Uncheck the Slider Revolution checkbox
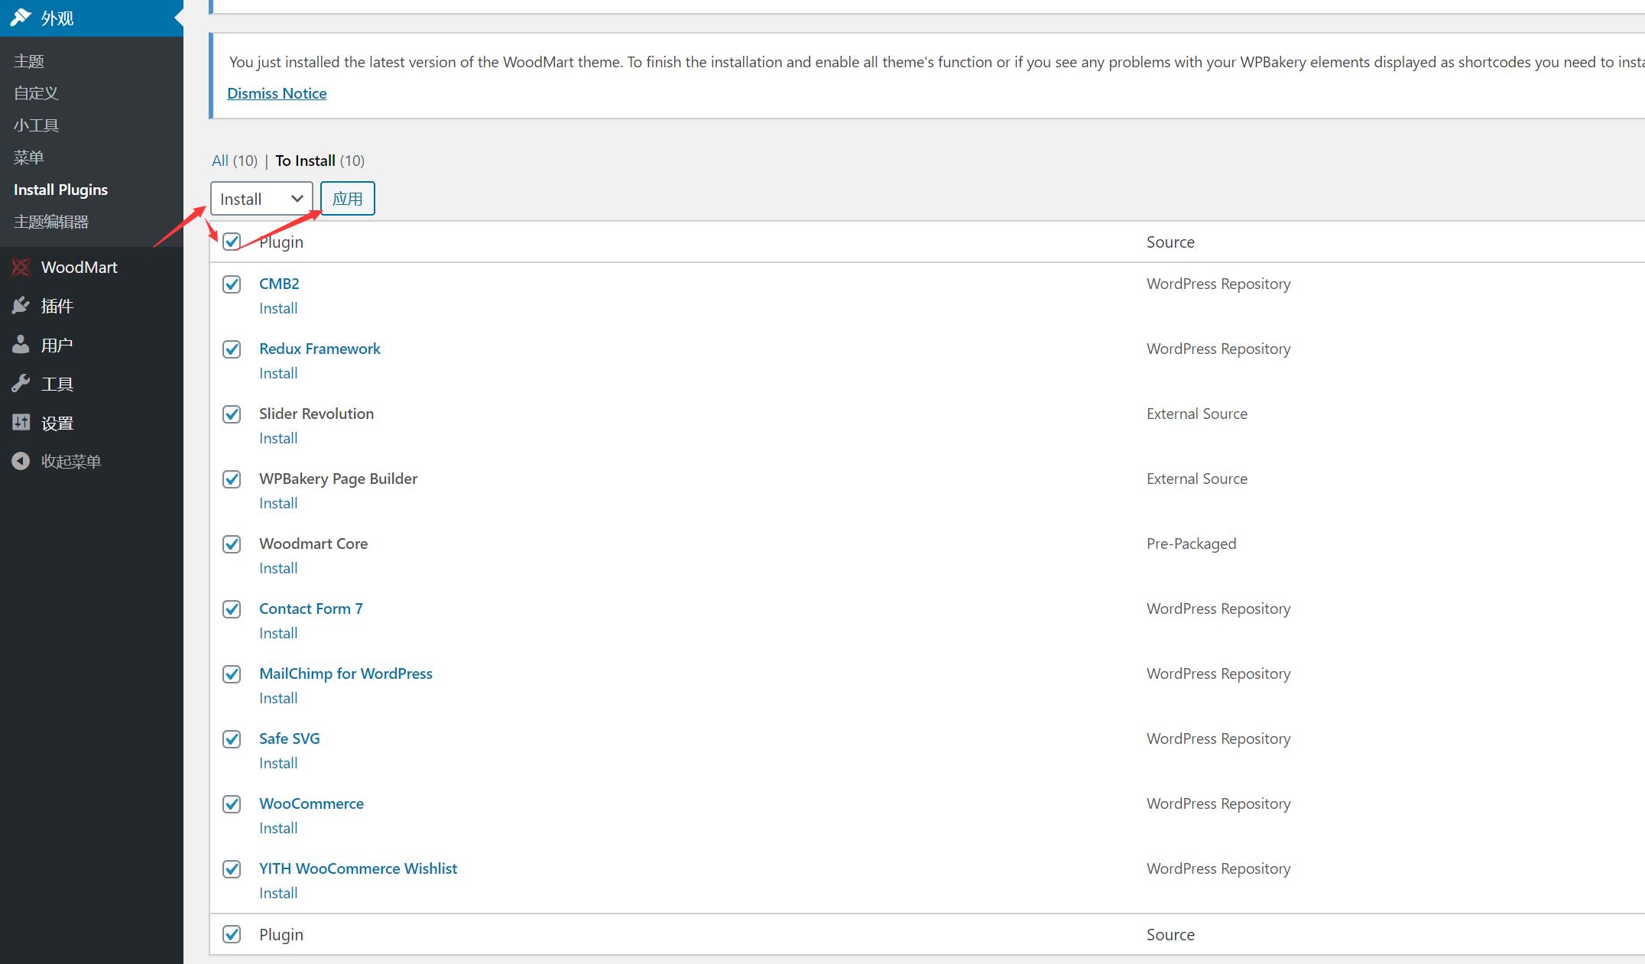 coord(232,414)
